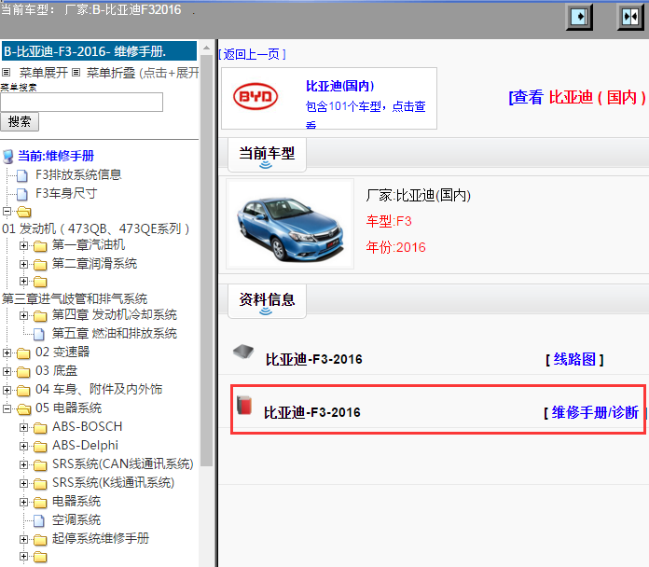Click folder icon for 第二章润滑系统
This screenshot has width=649, height=567.
coord(40,265)
